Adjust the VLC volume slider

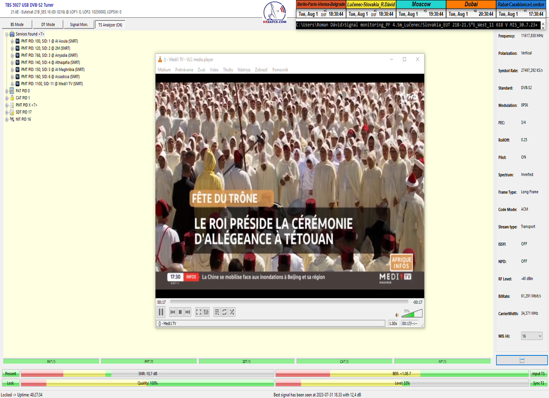pyautogui.click(x=412, y=314)
